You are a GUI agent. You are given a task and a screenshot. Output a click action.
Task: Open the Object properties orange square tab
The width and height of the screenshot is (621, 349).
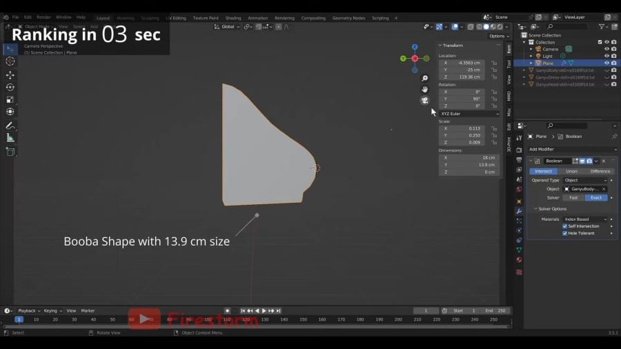pos(519,201)
